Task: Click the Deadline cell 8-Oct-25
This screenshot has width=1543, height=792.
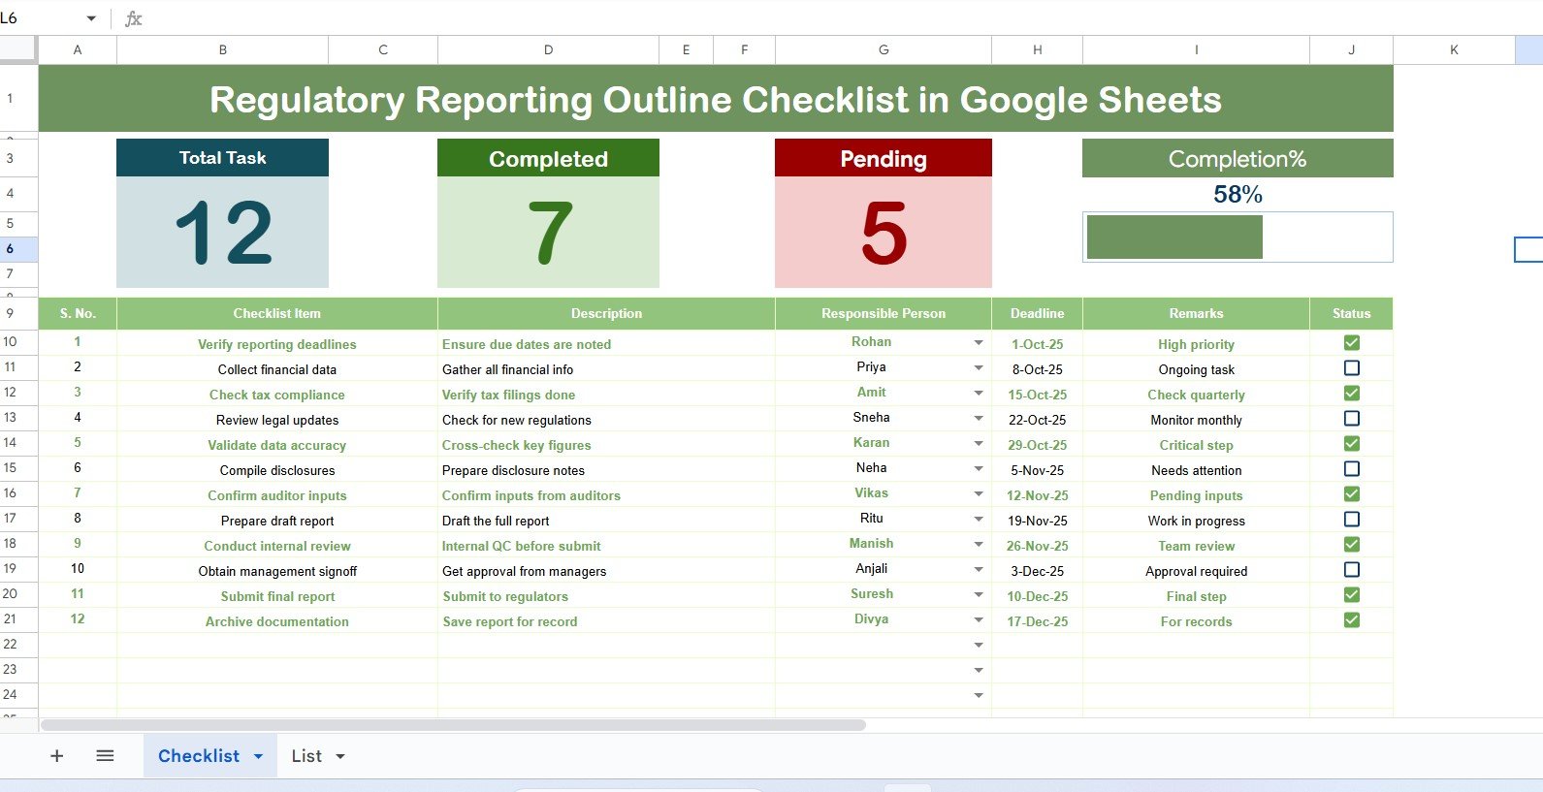Action: (1037, 369)
